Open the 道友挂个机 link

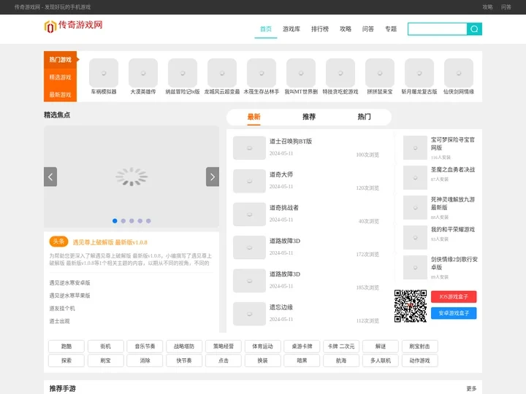click(62, 308)
